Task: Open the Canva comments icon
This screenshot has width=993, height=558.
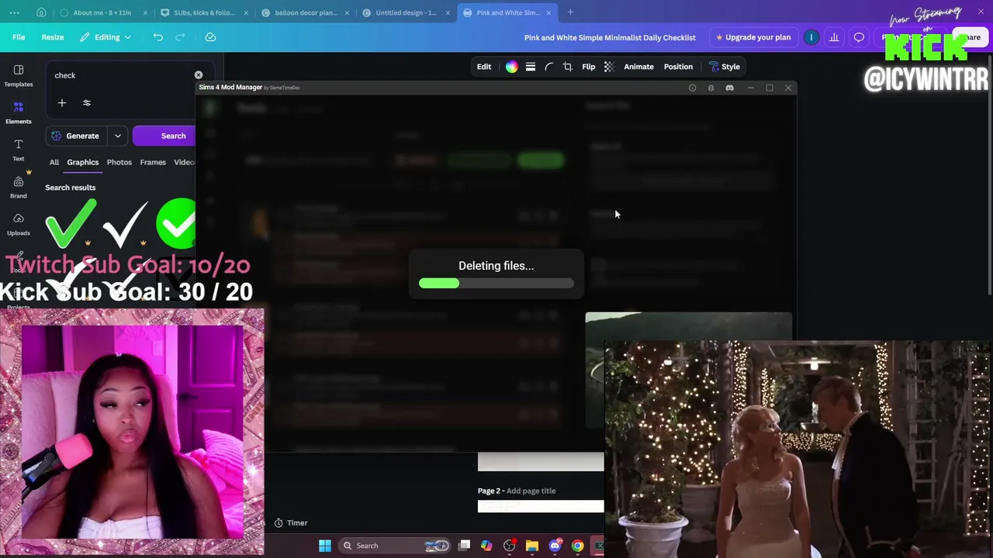Action: coord(859,37)
